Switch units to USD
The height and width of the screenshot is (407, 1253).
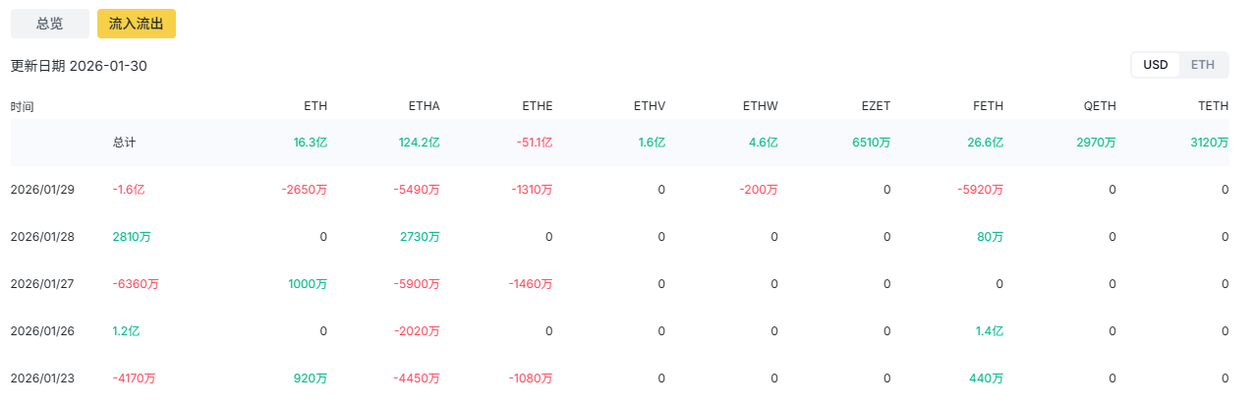point(1156,65)
